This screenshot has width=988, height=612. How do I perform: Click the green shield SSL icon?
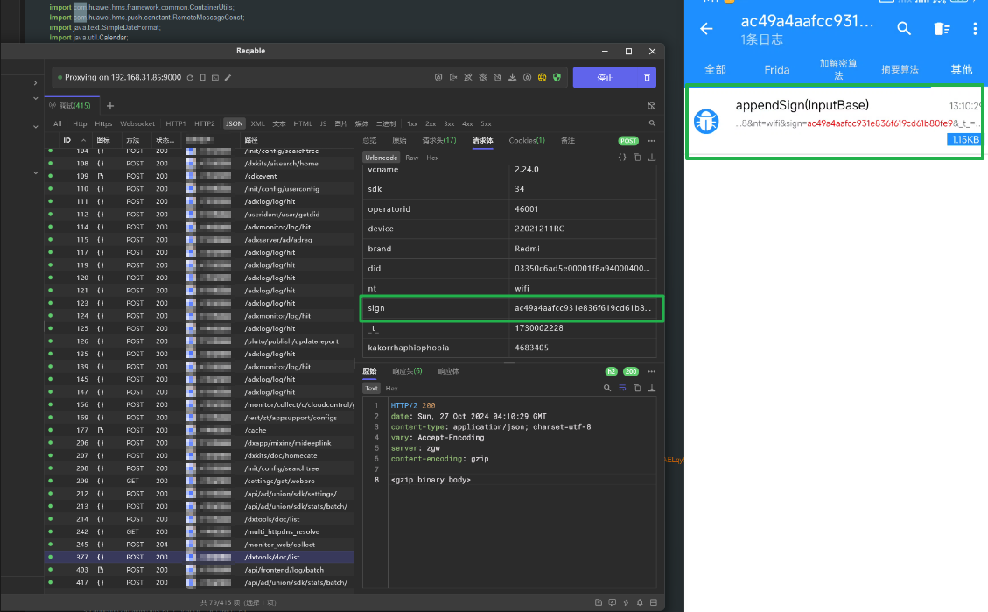[557, 78]
